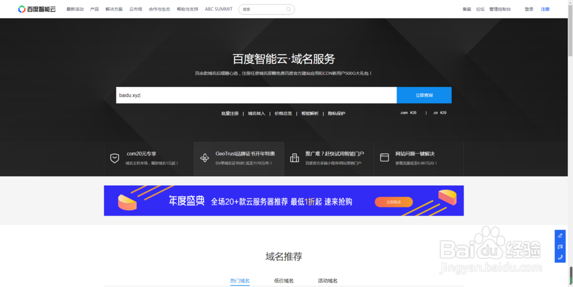Click the 年度盛典 banner text
Viewport: 573px width, 287px height.
tap(186, 201)
